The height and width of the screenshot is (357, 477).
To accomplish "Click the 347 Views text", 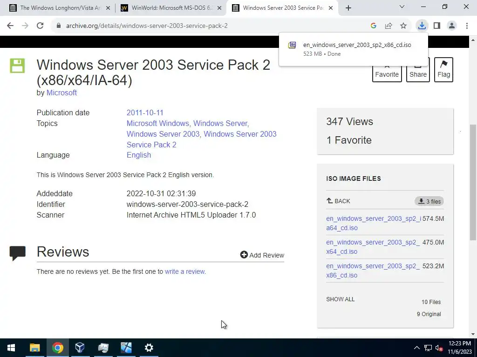I will (x=349, y=121).
